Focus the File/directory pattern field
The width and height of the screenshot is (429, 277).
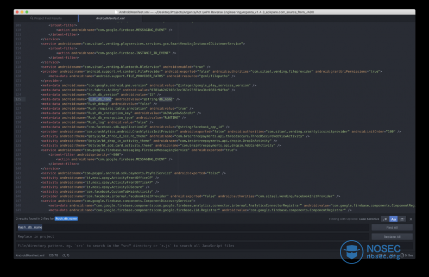point(214,246)
